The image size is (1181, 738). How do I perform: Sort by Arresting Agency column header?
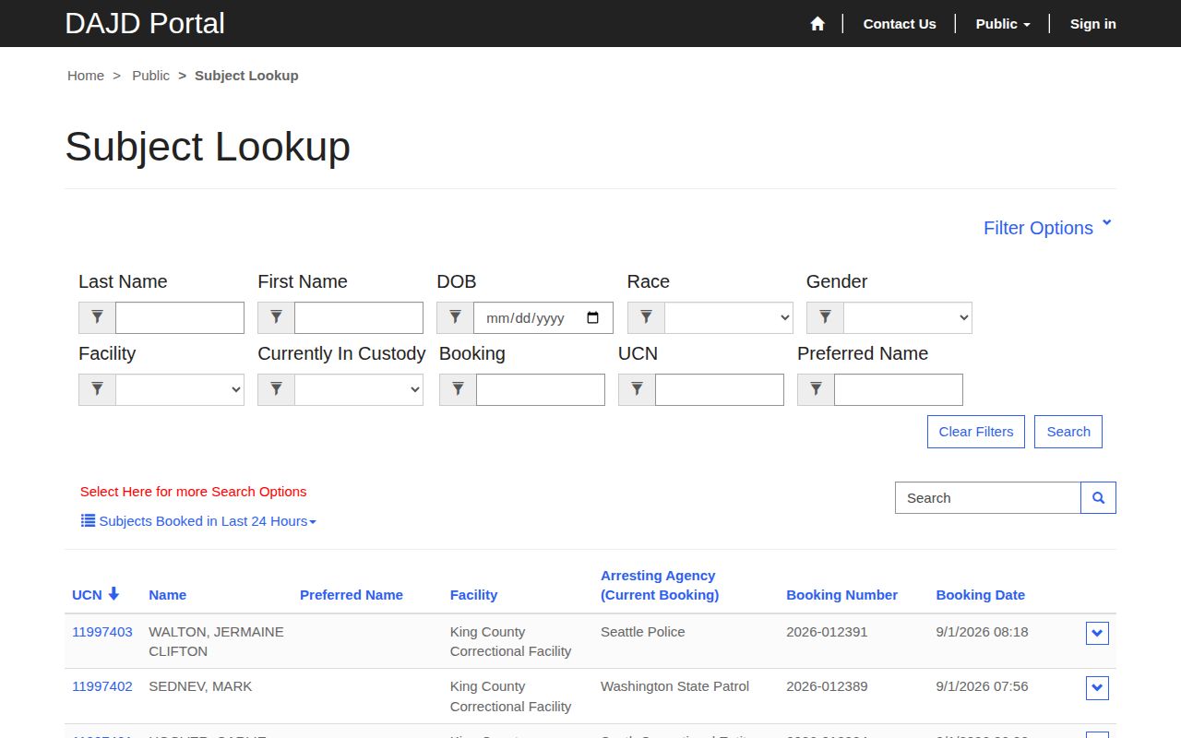[660, 585]
